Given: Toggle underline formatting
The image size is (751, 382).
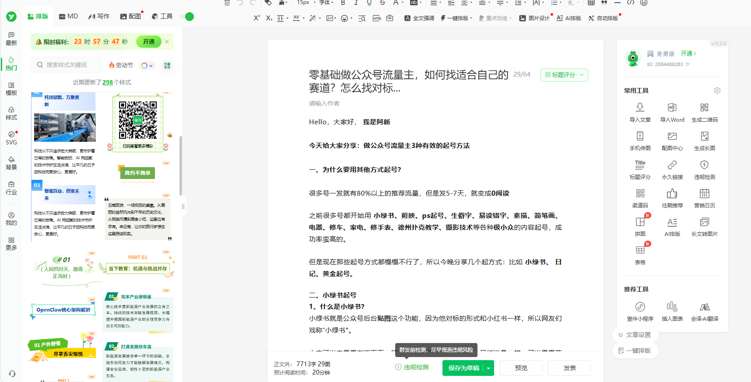Looking at the screenshot, I should click(x=369, y=3).
